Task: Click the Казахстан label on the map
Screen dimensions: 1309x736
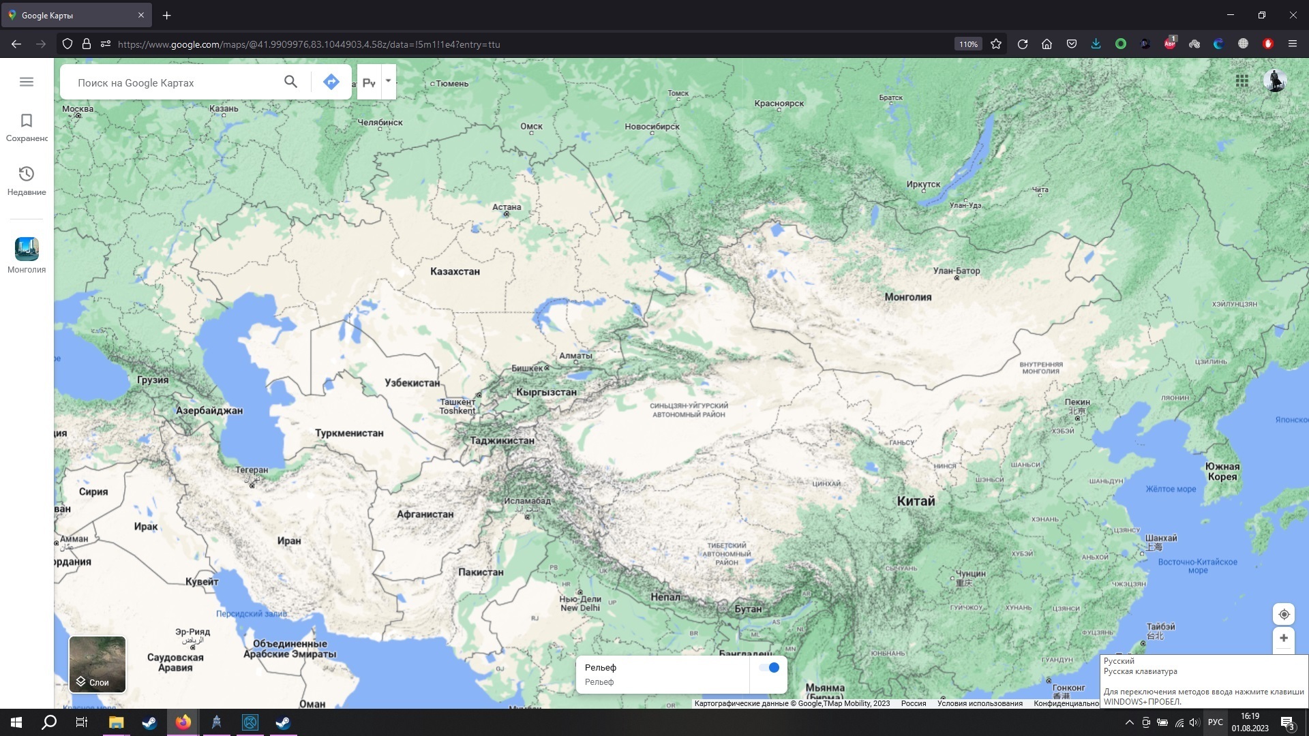Action: coord(455,271)
